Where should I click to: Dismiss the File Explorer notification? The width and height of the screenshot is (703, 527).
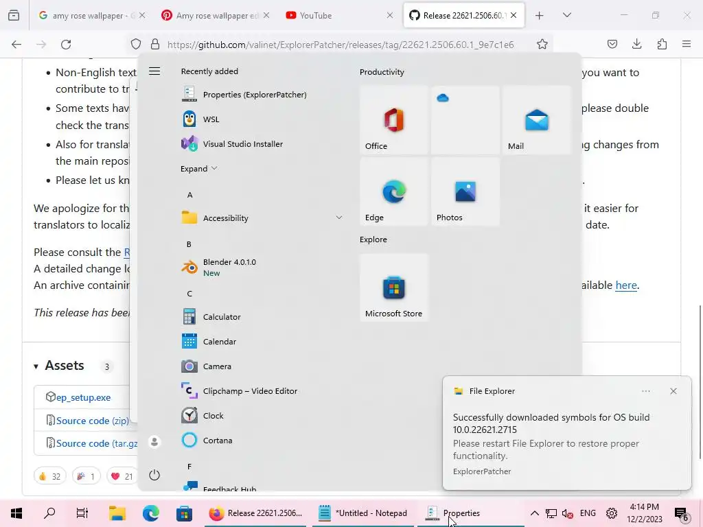click(x=673, y=391)
